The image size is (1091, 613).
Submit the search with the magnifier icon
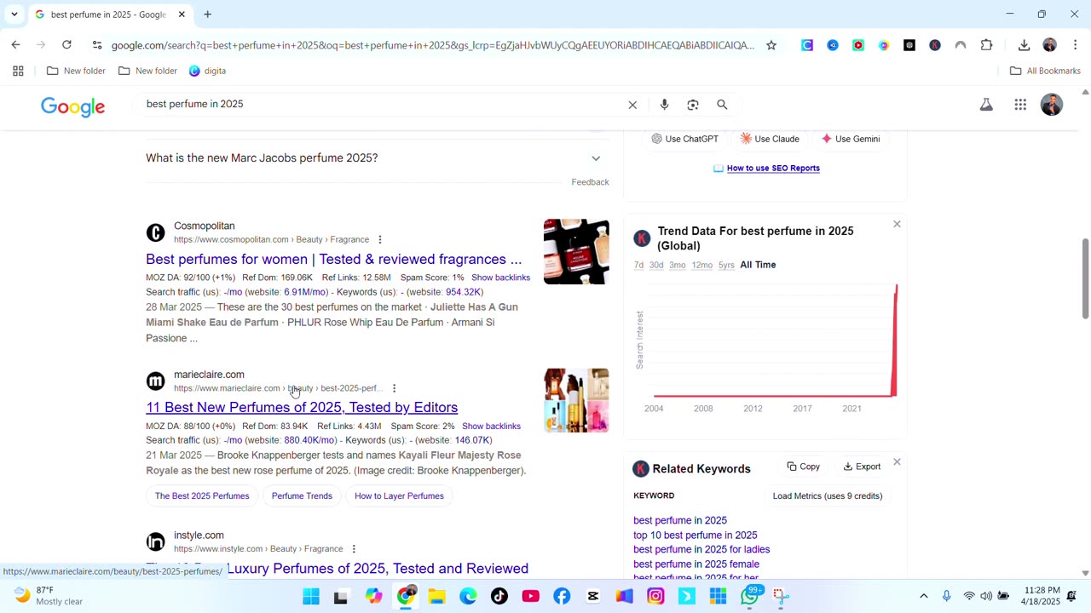click(722, 105)
